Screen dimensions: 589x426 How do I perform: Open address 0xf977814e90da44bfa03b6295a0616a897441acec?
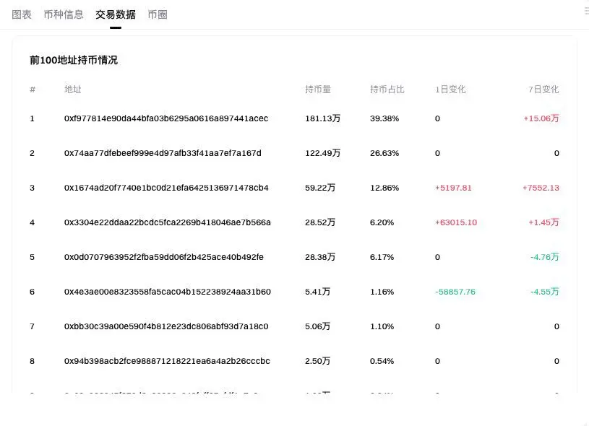[x=166, y=118]
